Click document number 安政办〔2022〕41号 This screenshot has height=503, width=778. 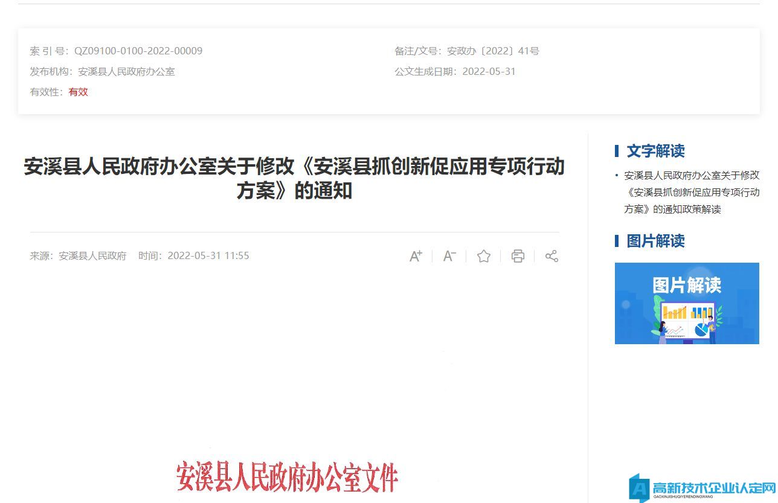tap(493, 51)
